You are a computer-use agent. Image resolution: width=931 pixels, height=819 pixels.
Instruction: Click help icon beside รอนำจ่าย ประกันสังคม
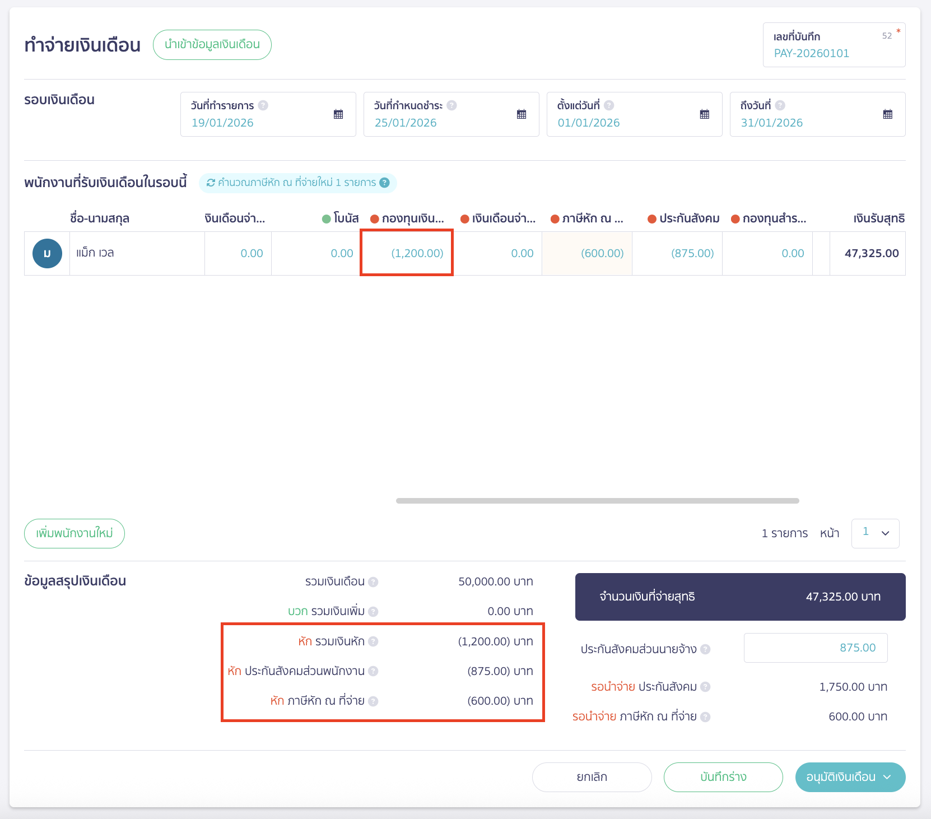(705, 687)
